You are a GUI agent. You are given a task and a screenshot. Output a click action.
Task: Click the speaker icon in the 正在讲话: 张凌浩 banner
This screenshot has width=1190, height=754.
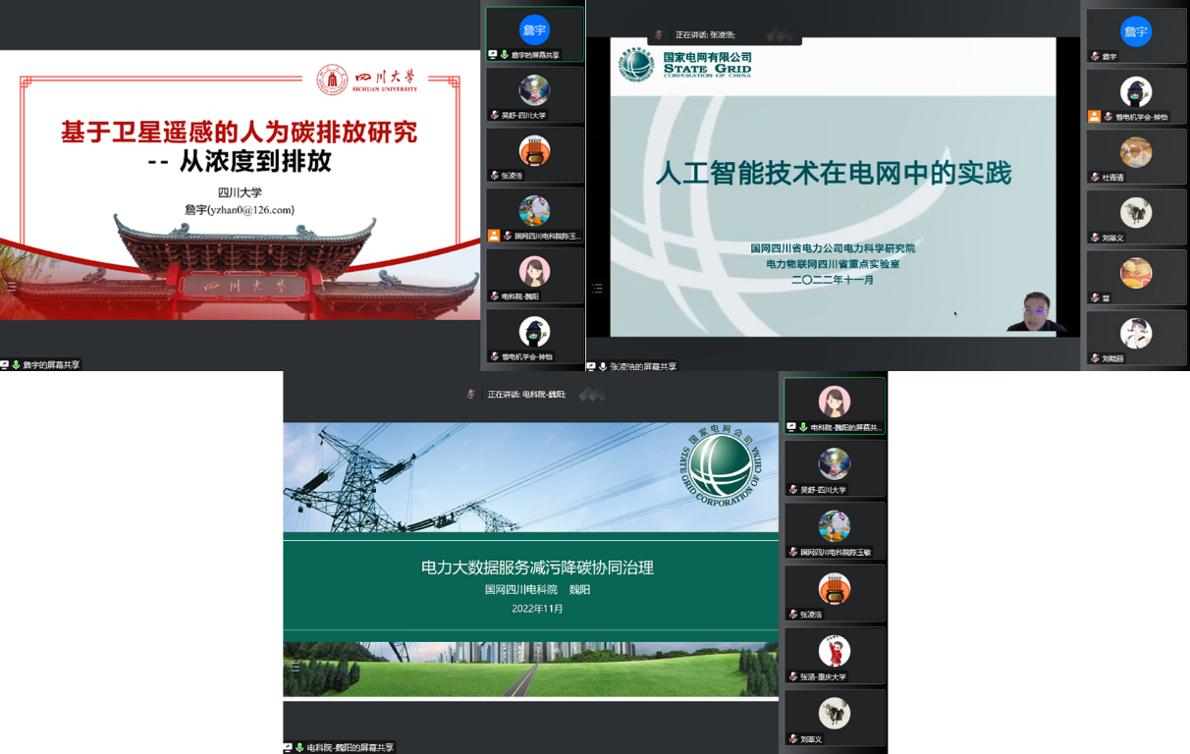click(660, 35)
